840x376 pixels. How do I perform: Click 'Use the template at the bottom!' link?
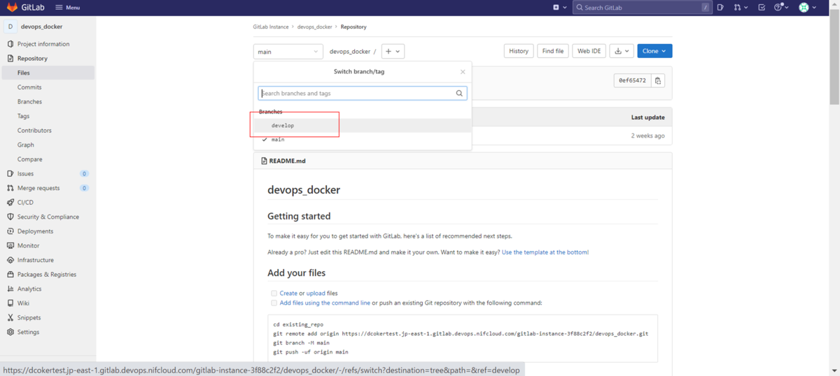[x=545, y=252]
